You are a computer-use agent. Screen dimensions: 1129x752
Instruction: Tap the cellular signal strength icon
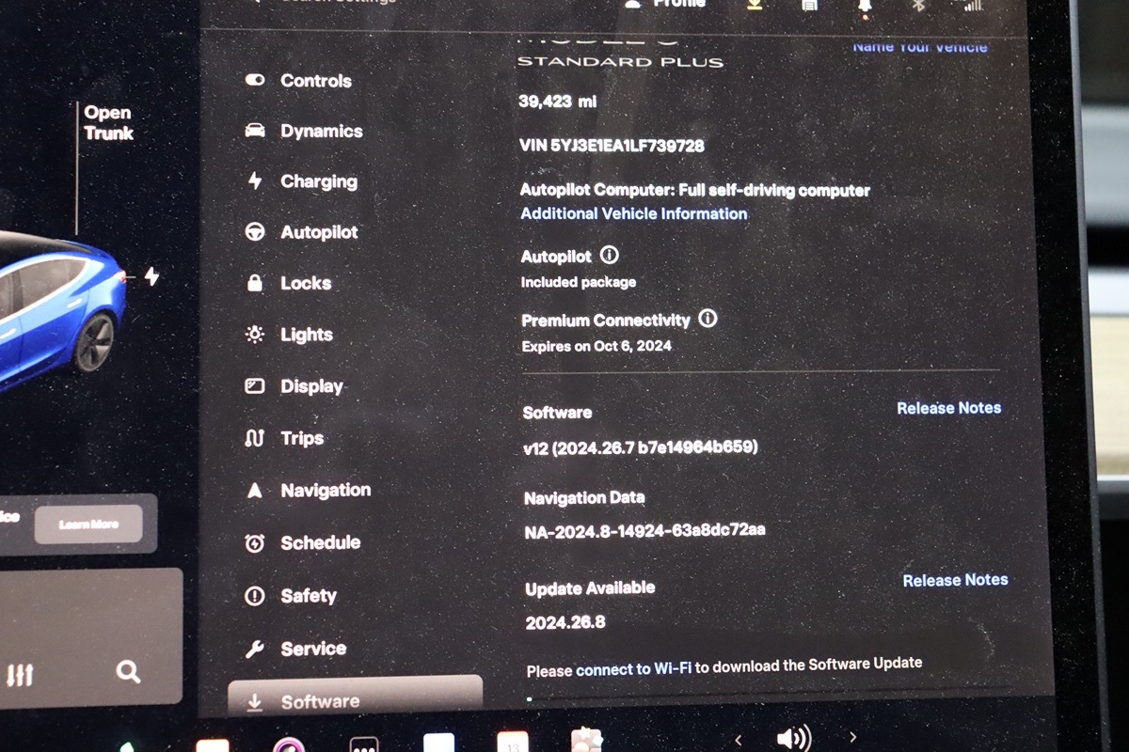tap(973, 5)
